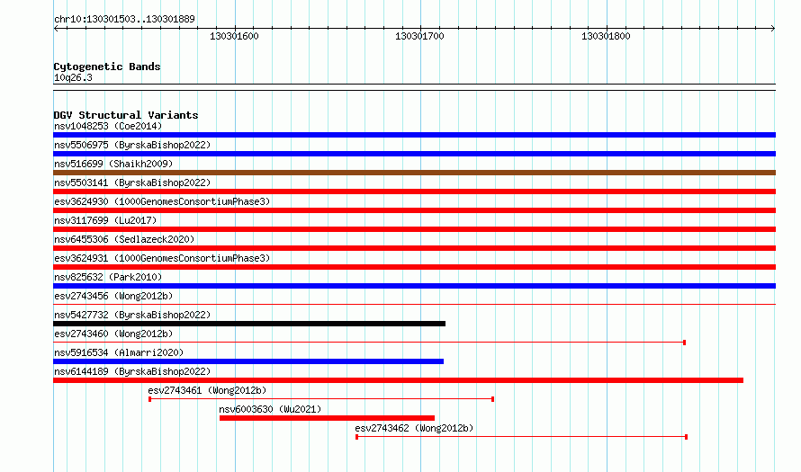Click the left arrow on the ruler

click(x=56, y=29)
